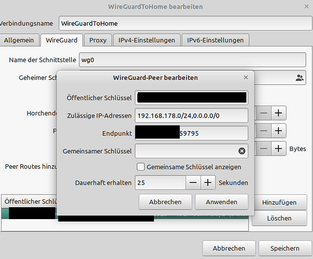Switch to the Allgemein tab

coord(19,40)
